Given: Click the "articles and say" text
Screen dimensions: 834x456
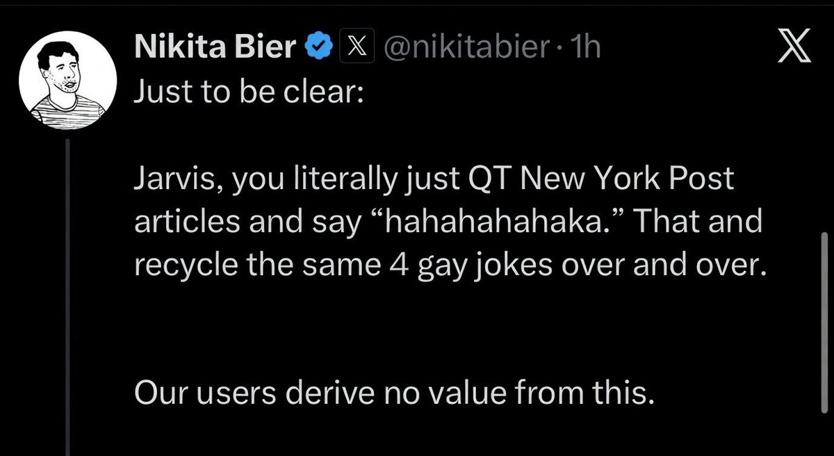Looking at the screenshot, I should (x=229, y=223).
